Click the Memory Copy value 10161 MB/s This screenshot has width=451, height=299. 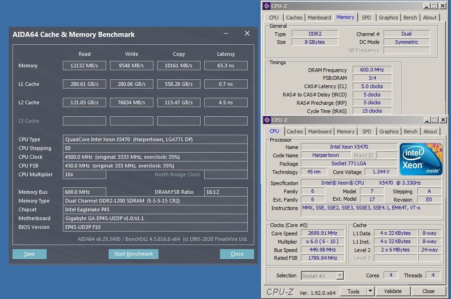[179, 66]
